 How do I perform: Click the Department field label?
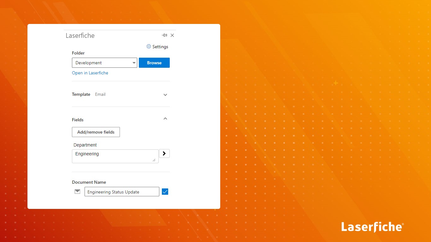click(x=85, y=145)
